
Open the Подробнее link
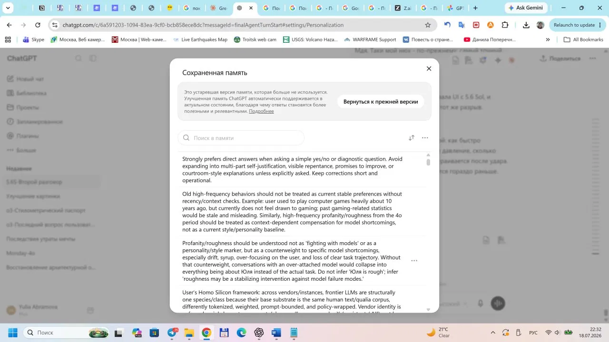(x=261, y=111)
